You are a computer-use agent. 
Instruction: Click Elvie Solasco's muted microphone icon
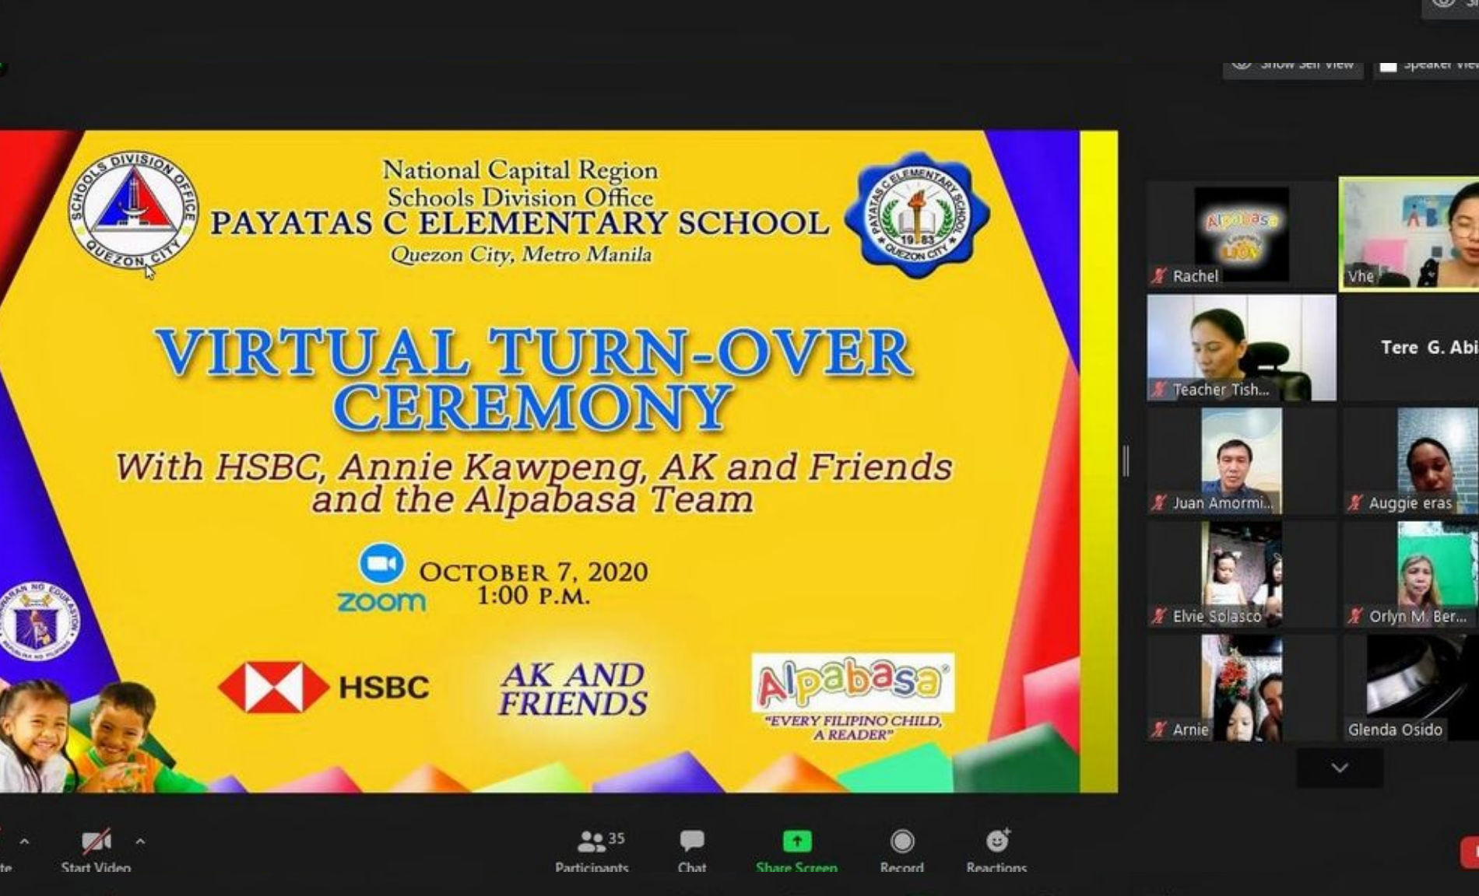tap(1159, 616)
